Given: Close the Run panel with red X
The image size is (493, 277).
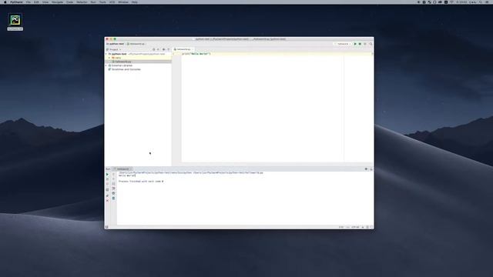Looking at the screenshot, I should (x=107, y=200).
